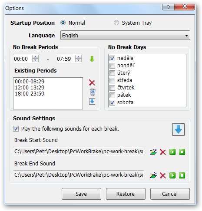Image resolution: width=202 pixels, height=211 pixels.
Task: Click the Break Start Sound path field
Action: [x=79, y=152]
